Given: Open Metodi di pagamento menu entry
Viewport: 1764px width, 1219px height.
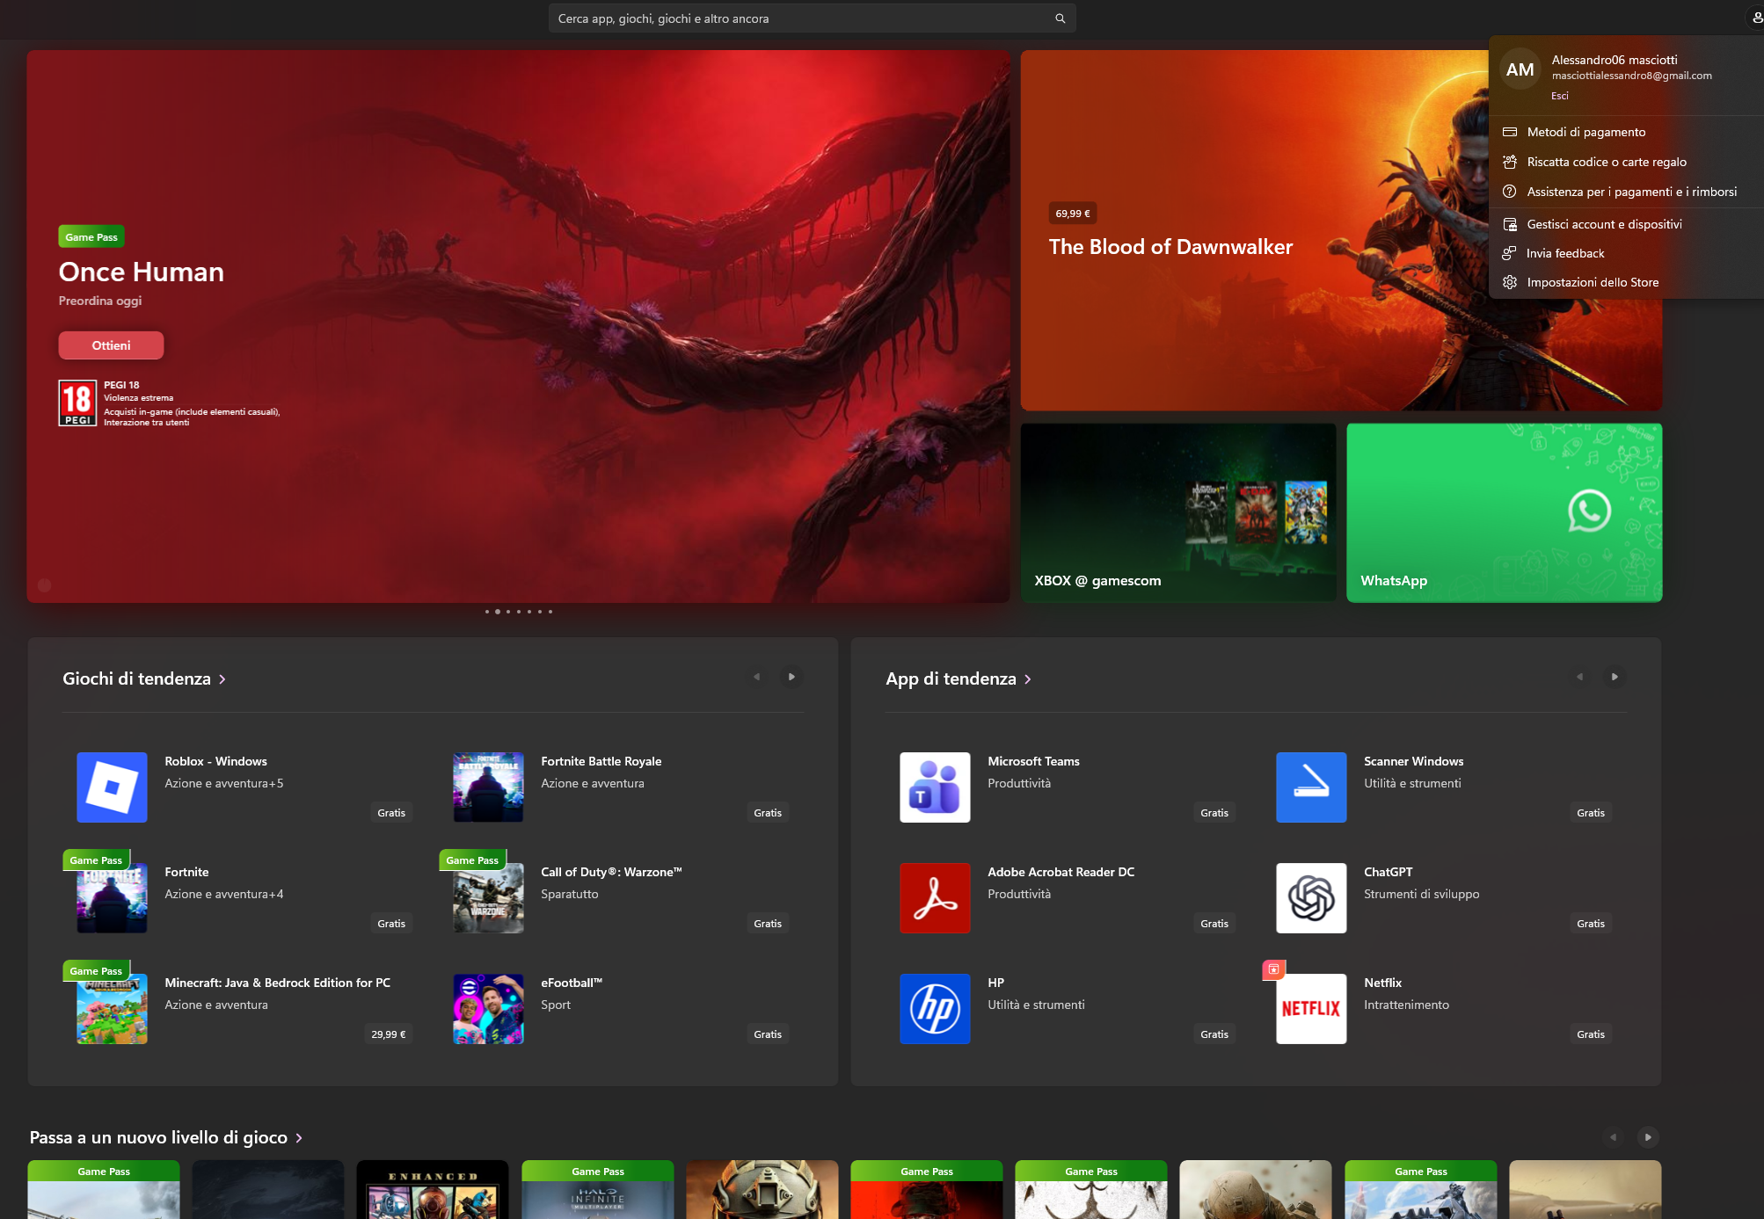Looking at the screenshot, I should (1626, 132).
